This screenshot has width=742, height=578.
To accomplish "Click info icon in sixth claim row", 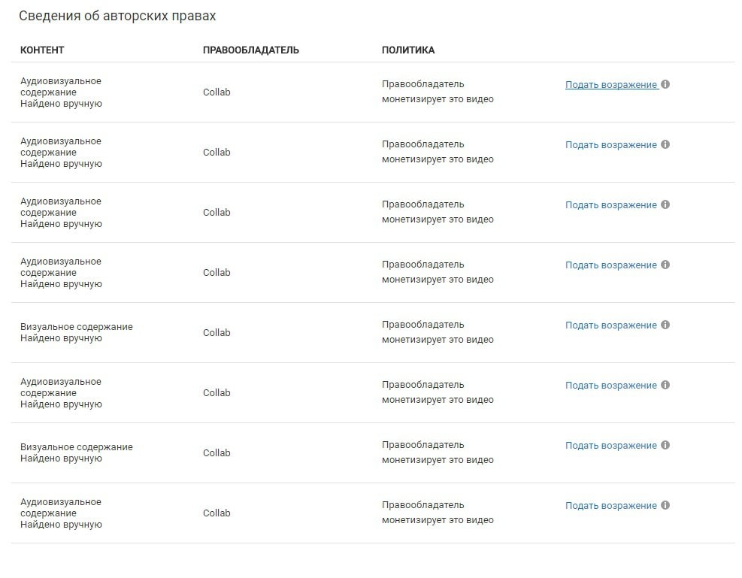I will point(665,385).
